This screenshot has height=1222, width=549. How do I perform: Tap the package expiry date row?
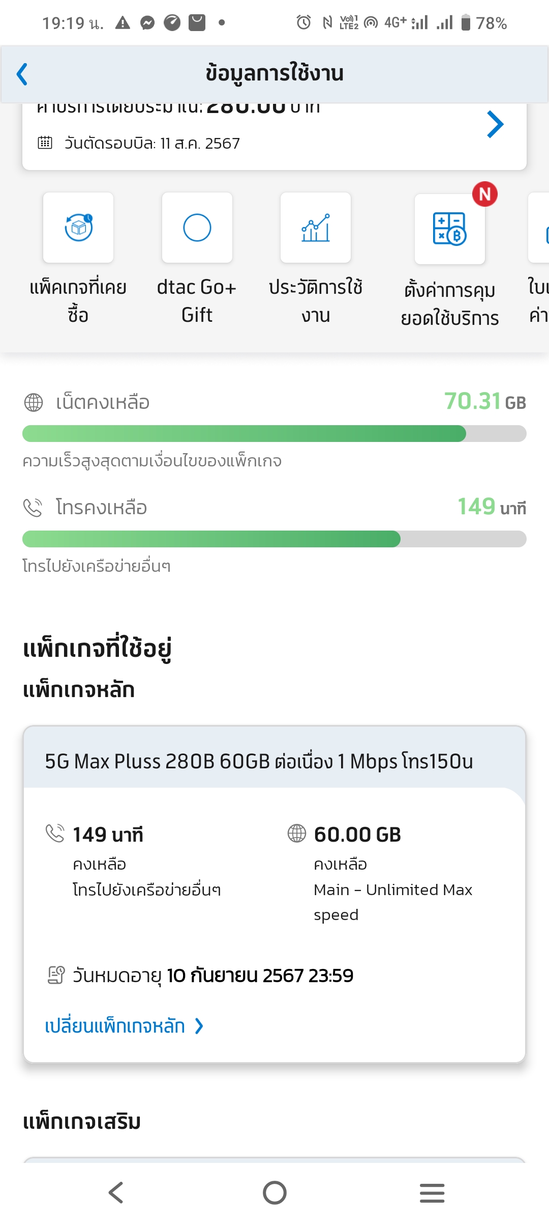(x=212, y=976)
